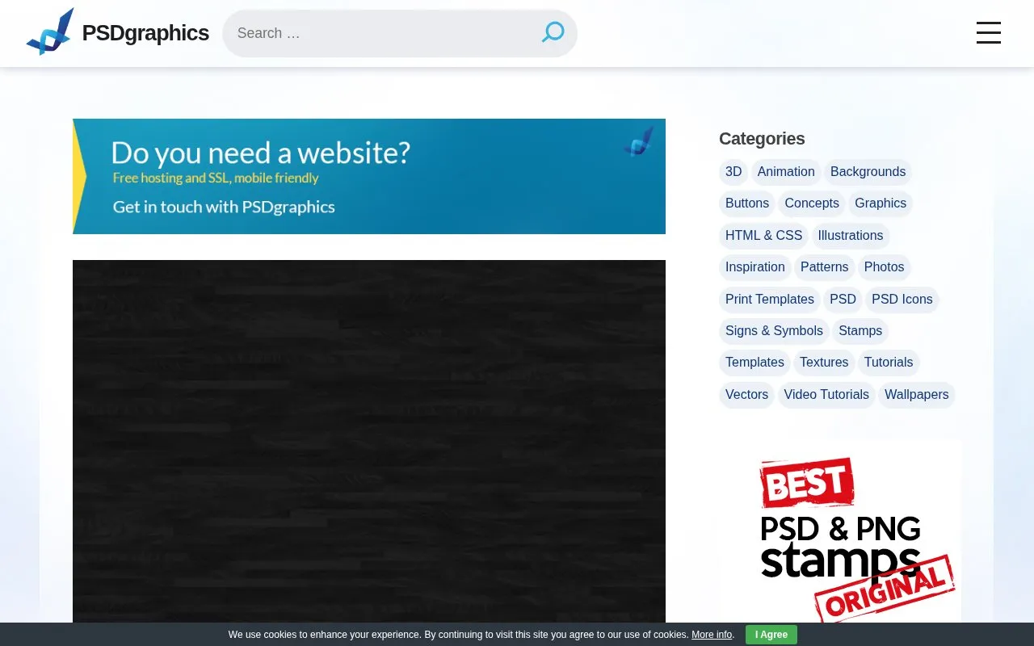
Task: Open the Templates category tag
Action: (x=754, y=363)
